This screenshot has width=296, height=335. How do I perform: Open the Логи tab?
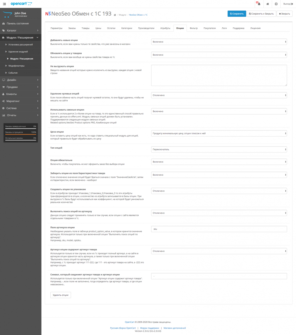point(224,28)
